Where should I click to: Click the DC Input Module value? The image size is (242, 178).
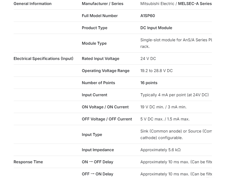coord(156,28)
